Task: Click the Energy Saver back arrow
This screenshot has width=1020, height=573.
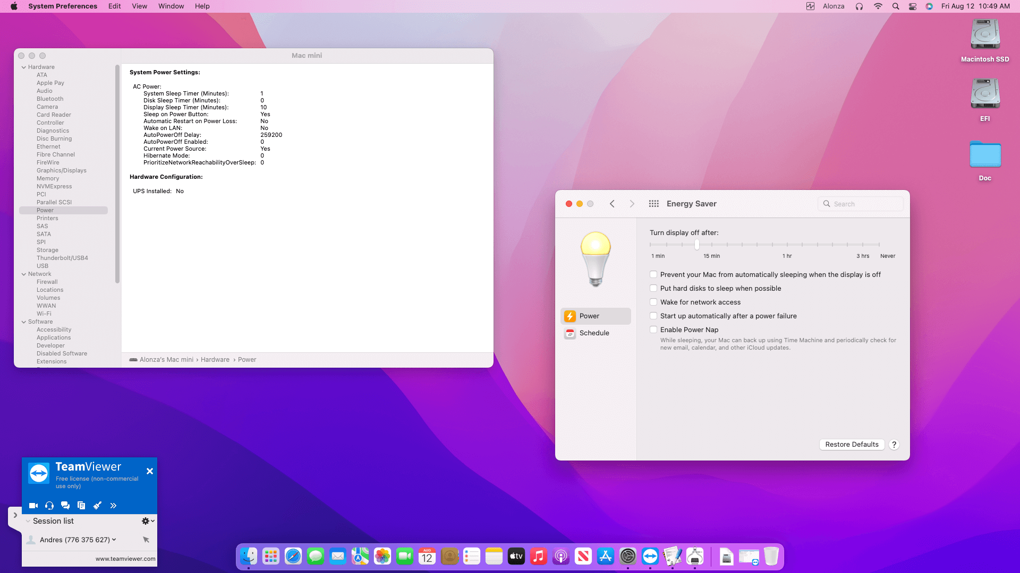Action: pos(612,204)
